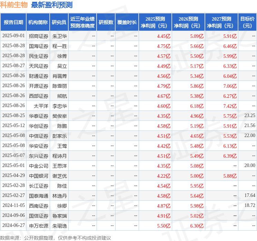
Task: Click analyst name 程一胜
Action: pyautogui.click(x=60, y=46)
